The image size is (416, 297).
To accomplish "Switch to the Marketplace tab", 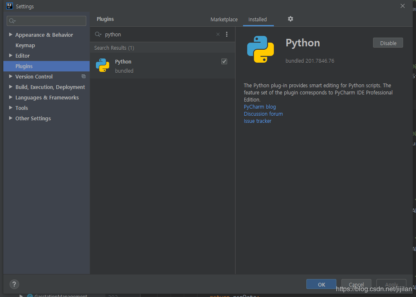I will pos(224,20).
